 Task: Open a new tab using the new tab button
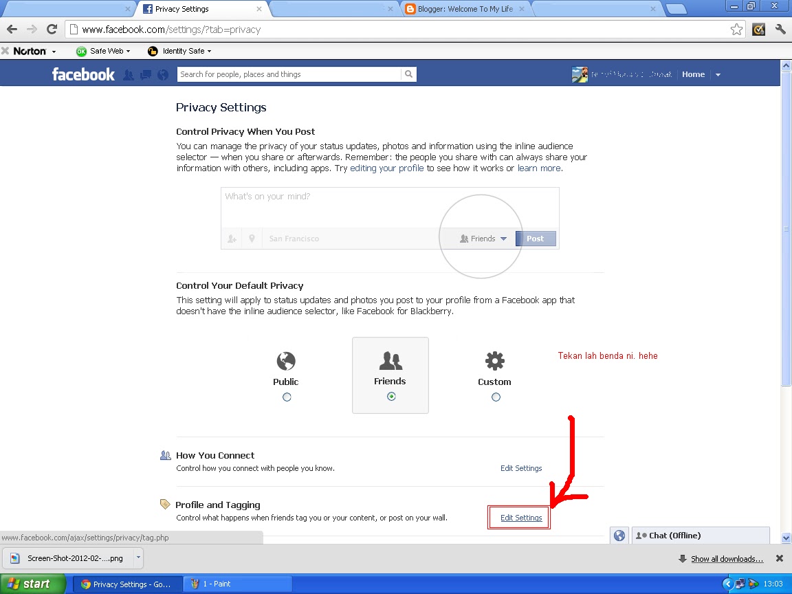coord(676,9)
